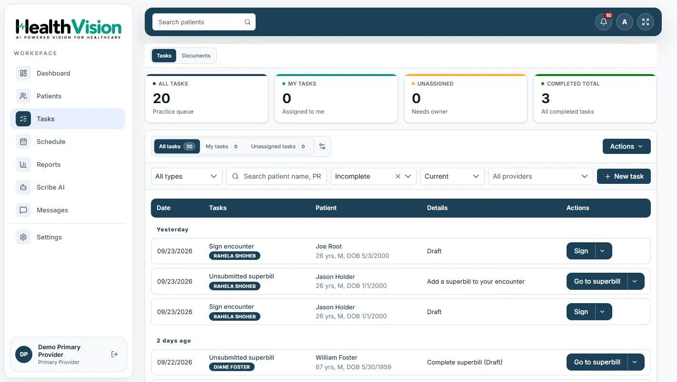Select the All tasks filter tab
This screenshot has width=677, height=382.
(x=177, y=146)
